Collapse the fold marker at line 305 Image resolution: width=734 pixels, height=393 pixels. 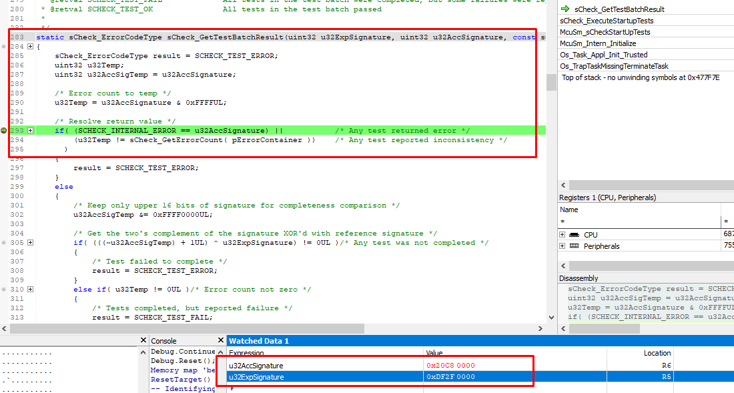(31, 243)
